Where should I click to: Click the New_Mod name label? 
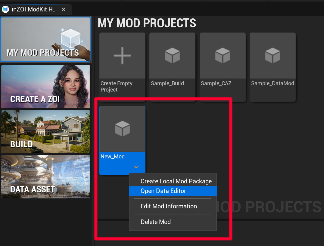pos(113,156)
